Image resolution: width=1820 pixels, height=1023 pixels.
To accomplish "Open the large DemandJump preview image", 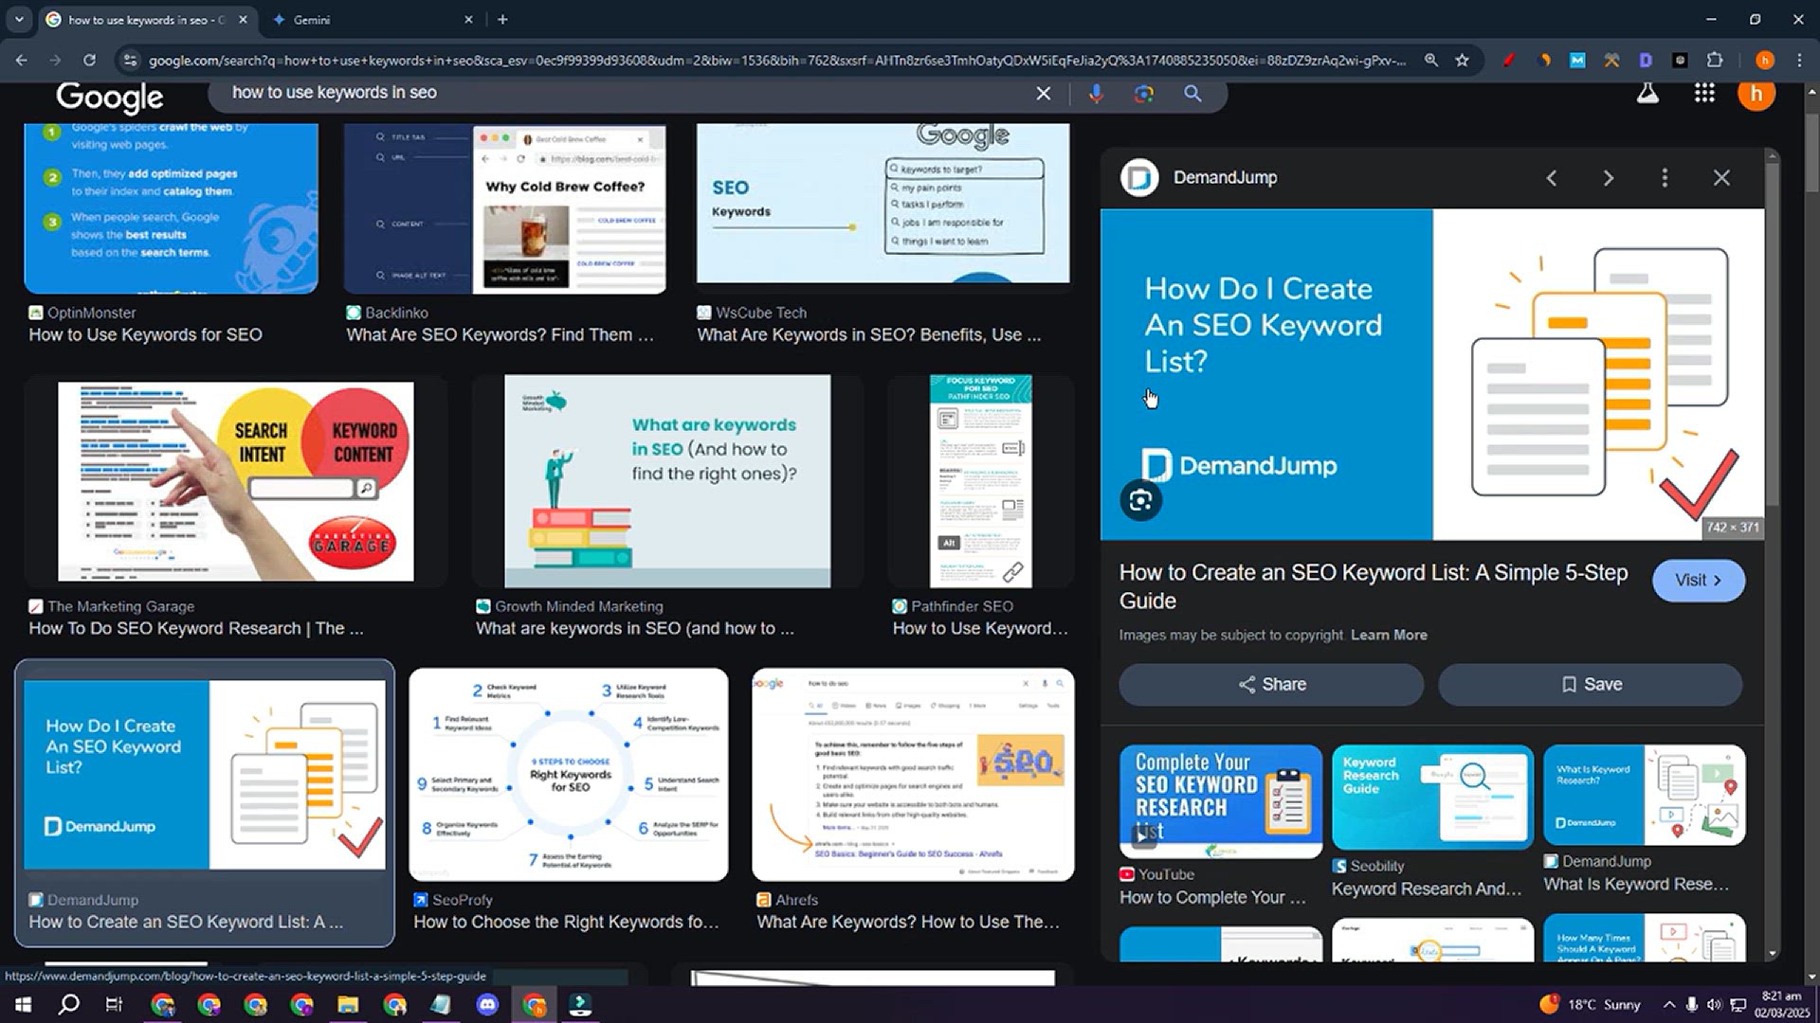I will [x=1432, y=374].
